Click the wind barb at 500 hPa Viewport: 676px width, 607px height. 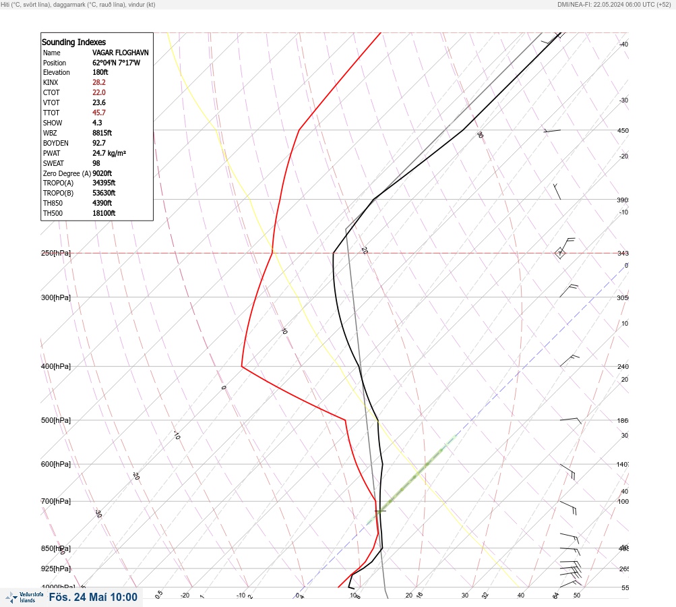tap(570, 420)
